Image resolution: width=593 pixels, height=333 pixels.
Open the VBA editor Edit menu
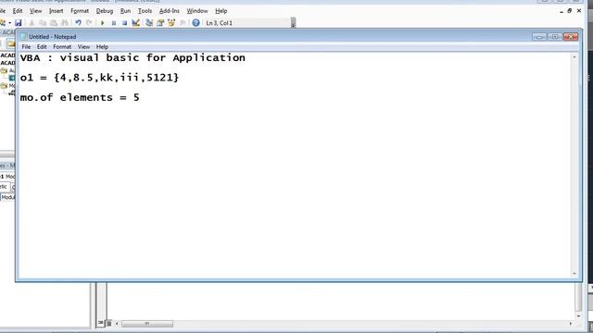18,11
